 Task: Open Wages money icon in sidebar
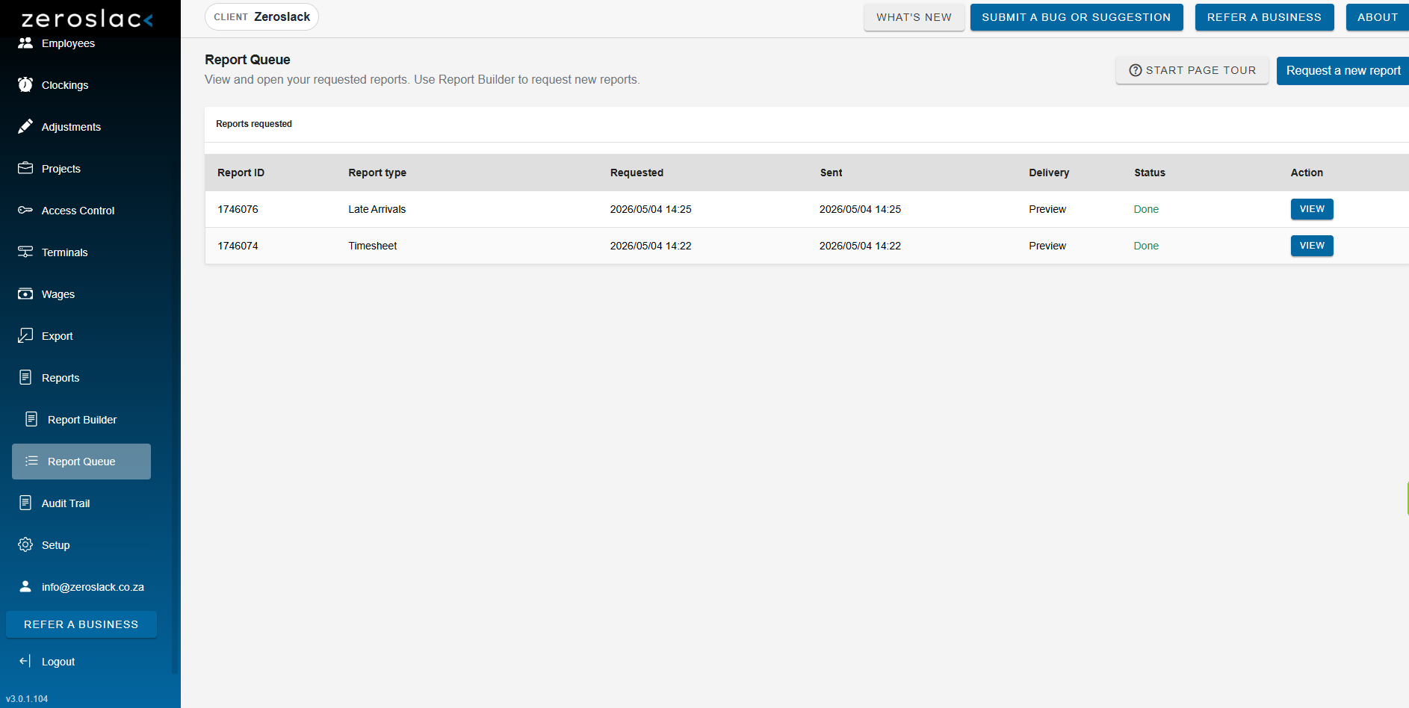tap(25, 294)
